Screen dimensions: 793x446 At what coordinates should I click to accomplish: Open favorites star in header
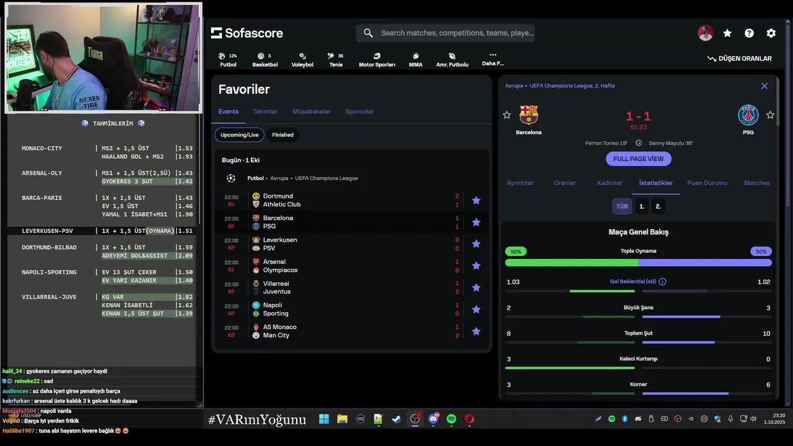tap(727, 33)
